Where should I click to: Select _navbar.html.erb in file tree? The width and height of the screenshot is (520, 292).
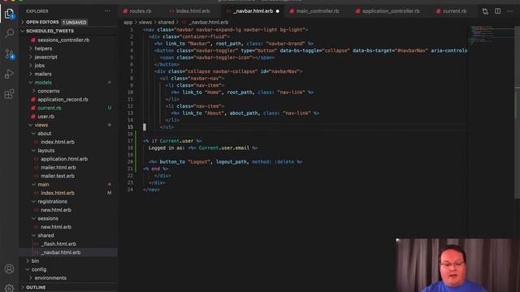click(x=60, y=252)
